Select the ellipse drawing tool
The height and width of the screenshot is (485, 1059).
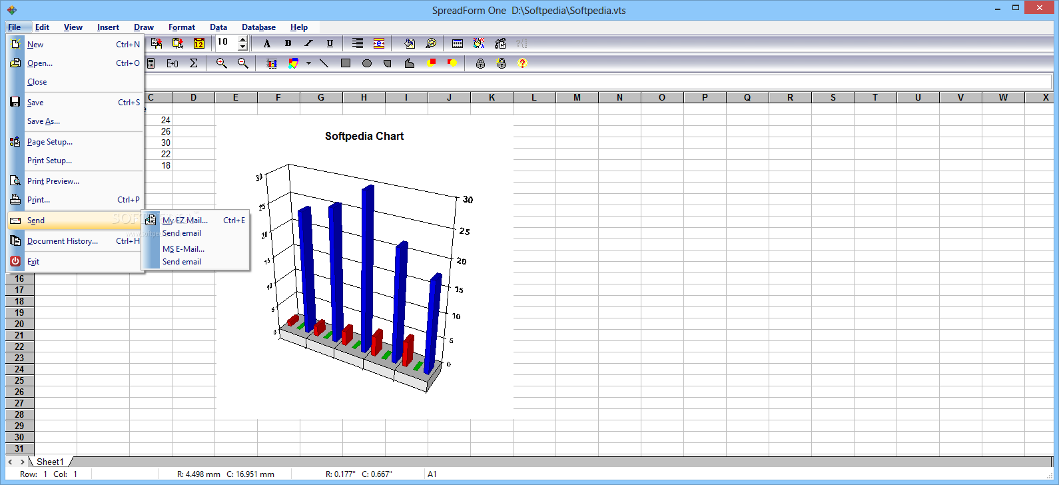tap(367, 63)
